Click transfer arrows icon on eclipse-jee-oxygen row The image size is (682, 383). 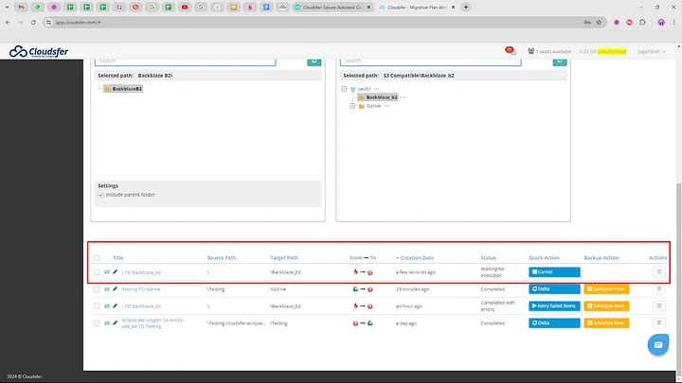106,323
